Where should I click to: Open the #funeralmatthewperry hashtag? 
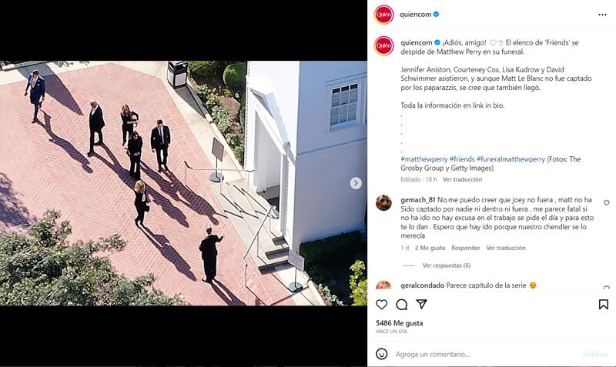click(x=511, y=159)
